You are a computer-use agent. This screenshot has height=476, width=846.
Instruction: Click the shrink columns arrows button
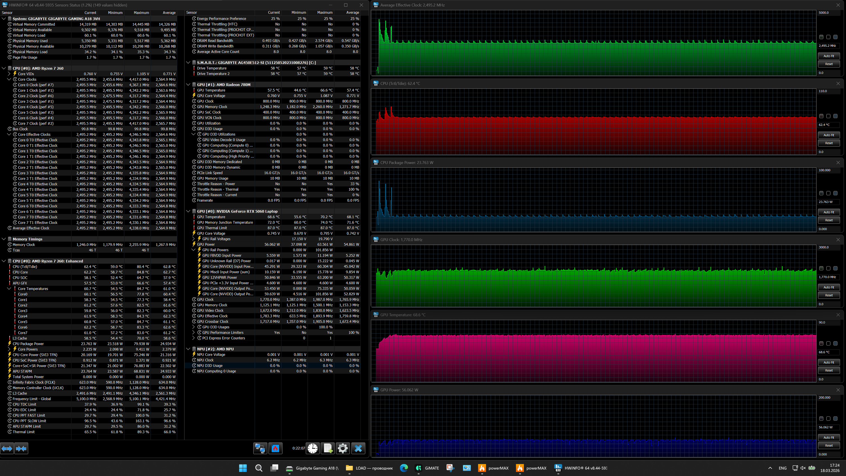21,448
